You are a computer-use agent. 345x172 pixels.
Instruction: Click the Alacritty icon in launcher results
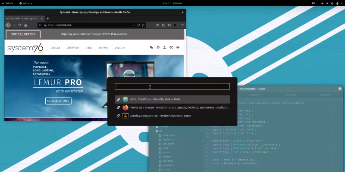pyautogui.click(x=125, y=116)
